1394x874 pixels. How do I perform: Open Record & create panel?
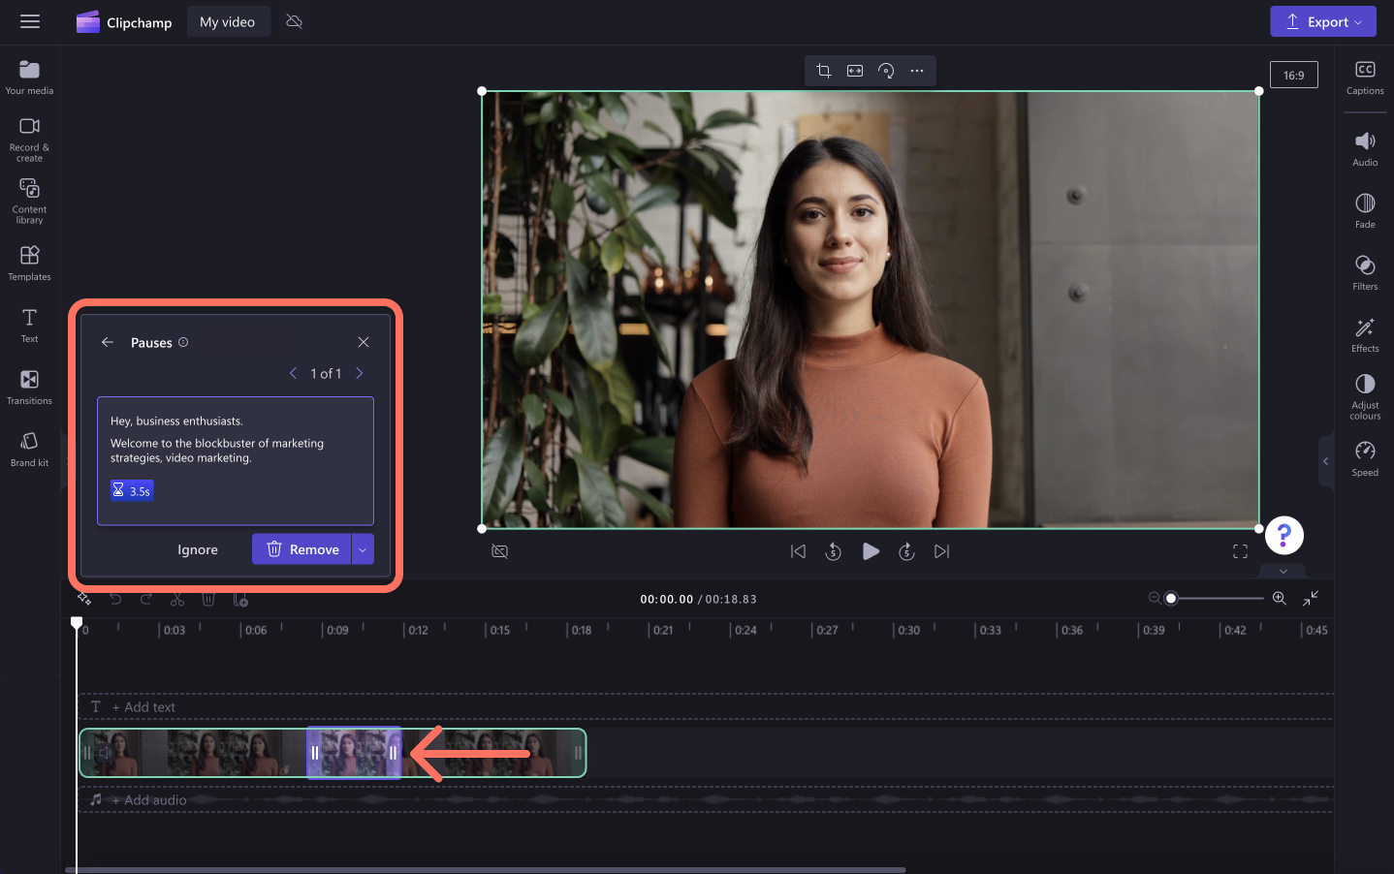click(30, 140)
